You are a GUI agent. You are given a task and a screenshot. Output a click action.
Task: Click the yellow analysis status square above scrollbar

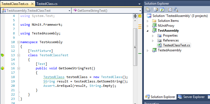(140, 16)
